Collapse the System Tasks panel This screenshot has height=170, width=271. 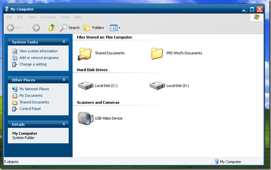pyautogui.click(x=64, y=42)
